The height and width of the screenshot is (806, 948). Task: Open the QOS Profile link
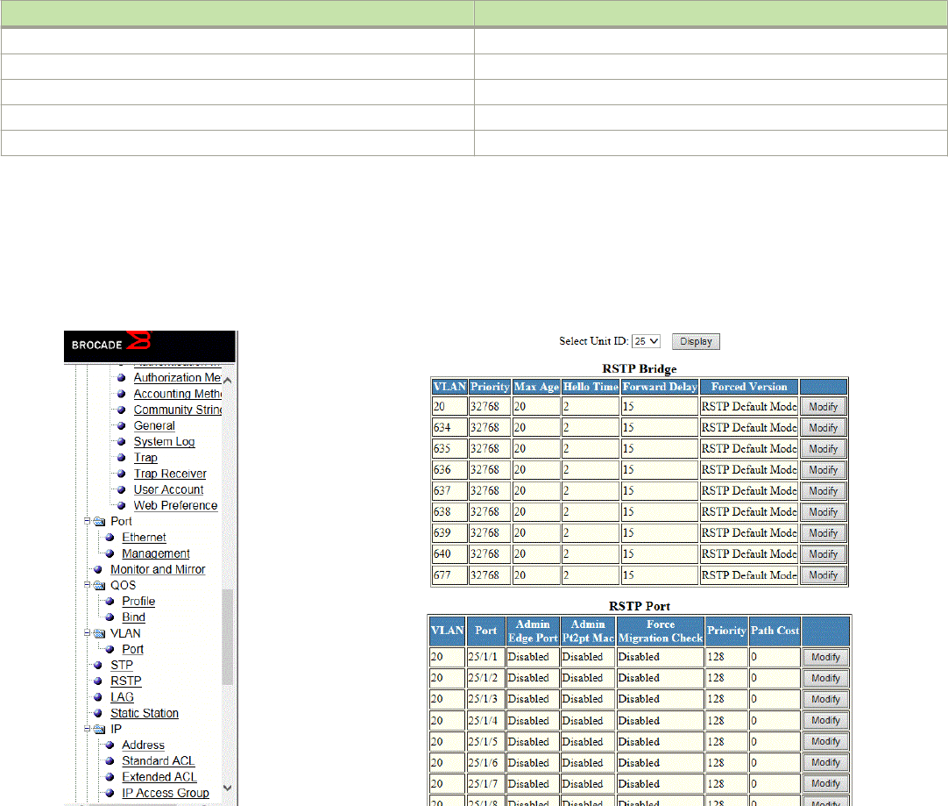coord(138,602)
